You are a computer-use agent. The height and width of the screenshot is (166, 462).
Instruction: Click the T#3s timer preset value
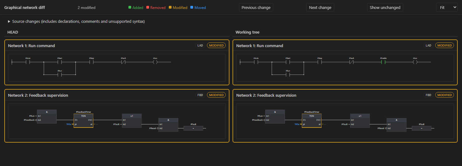(69, 124)
